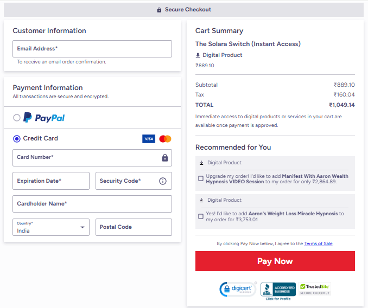Screen dimensions: 368x308
Task: Click the Postal Code field
Action: [x=134, y=227]
